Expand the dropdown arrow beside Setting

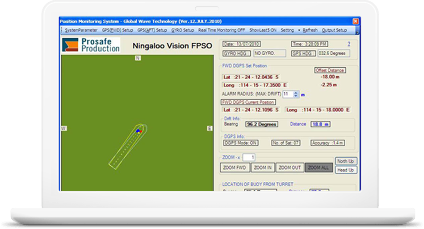tap(299, 30)
